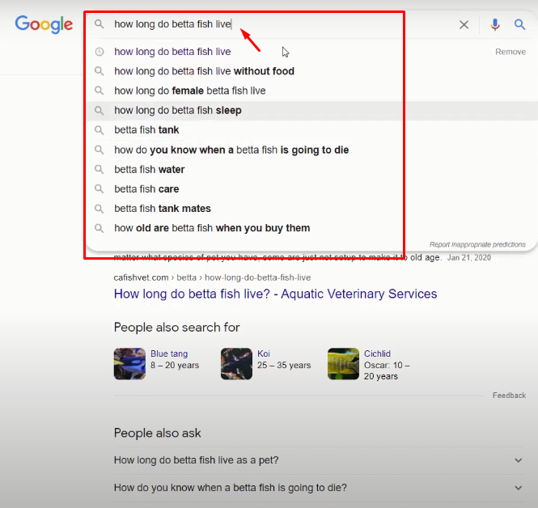This screenshot has width=538, height=508.
Task: Click search icon next to 'without food' suggestion
Action: coord(100,71)
